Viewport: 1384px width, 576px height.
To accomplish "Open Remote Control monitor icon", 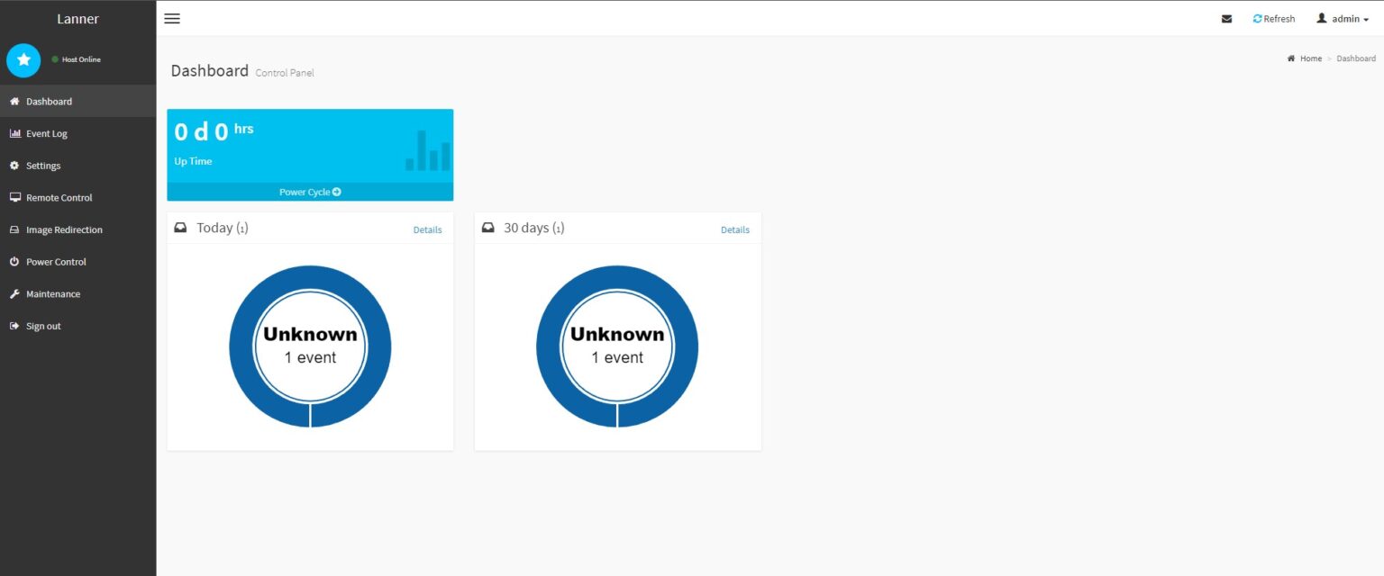I will [14, 198].
